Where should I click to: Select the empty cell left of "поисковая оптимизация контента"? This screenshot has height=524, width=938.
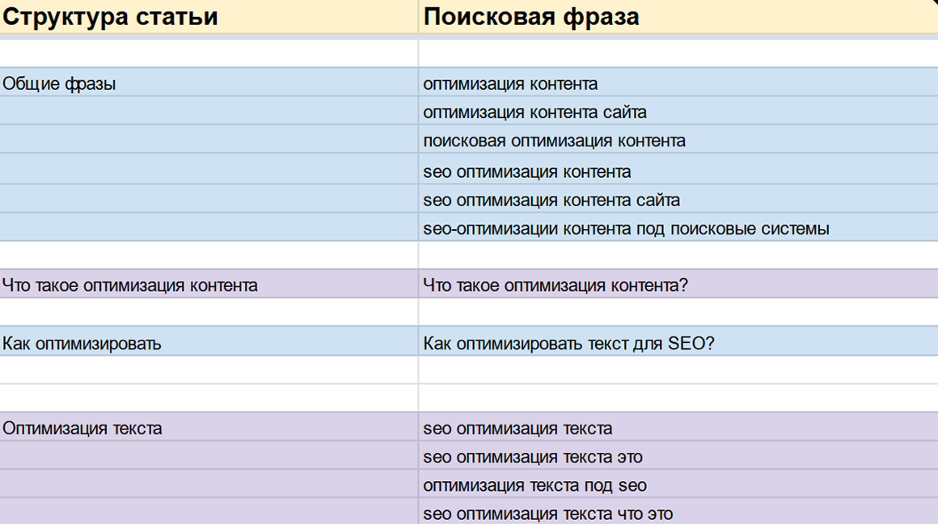coord(209,141)
